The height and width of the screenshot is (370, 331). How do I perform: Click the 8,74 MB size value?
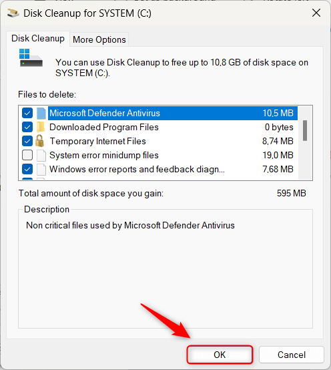pyautogui.click(x=278, y=141)
